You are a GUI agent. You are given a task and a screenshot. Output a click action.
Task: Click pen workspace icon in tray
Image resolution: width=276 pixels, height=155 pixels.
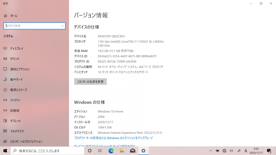click(x=239, y=151)
